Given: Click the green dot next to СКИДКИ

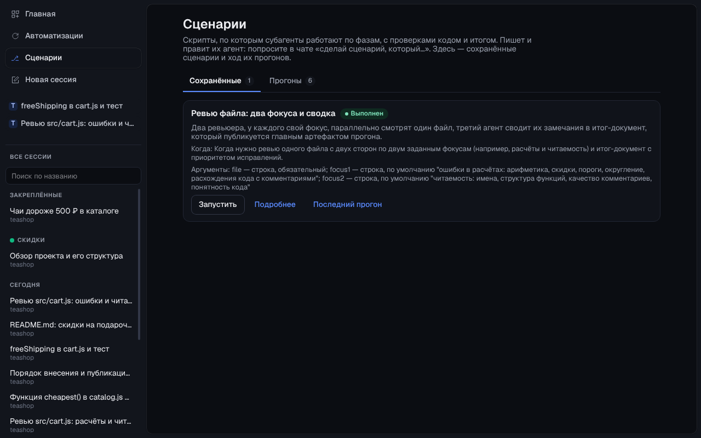Looking at the screenshot, I should (12, 240).
